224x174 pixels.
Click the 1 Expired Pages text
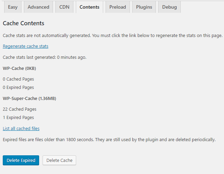click(18, 117)
